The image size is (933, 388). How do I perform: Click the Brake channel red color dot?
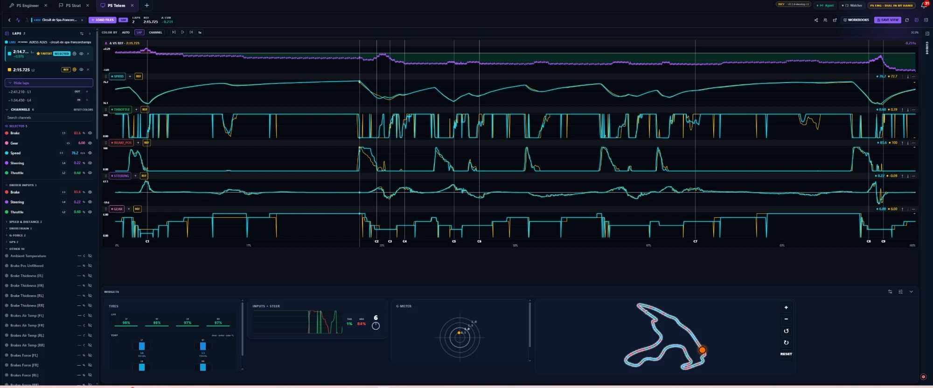tap(7, 133)
